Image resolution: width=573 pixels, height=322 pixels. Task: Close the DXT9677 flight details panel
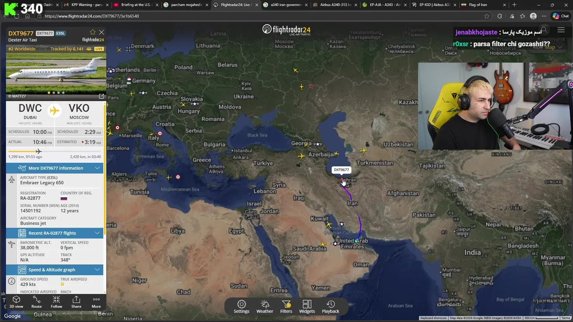102,32
